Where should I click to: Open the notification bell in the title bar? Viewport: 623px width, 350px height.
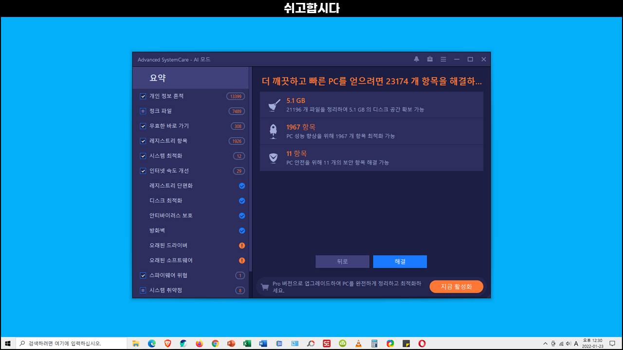[x=416, y=59]
